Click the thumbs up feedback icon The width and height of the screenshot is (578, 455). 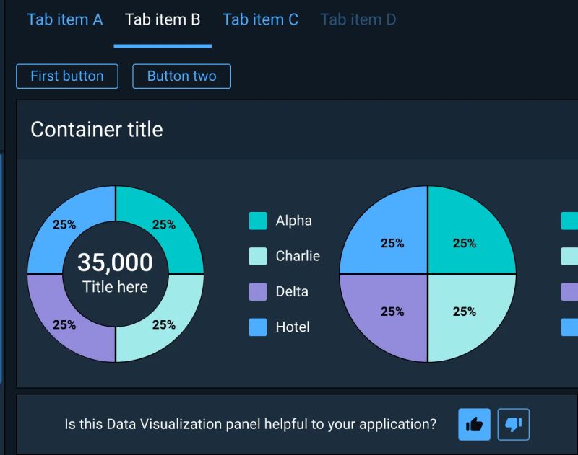[476, 424]
